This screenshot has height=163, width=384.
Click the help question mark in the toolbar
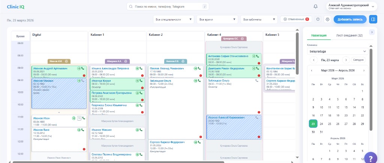coord(318,19)
